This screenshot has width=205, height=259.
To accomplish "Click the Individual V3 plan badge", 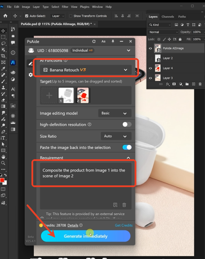I will (x=82, y=51).
